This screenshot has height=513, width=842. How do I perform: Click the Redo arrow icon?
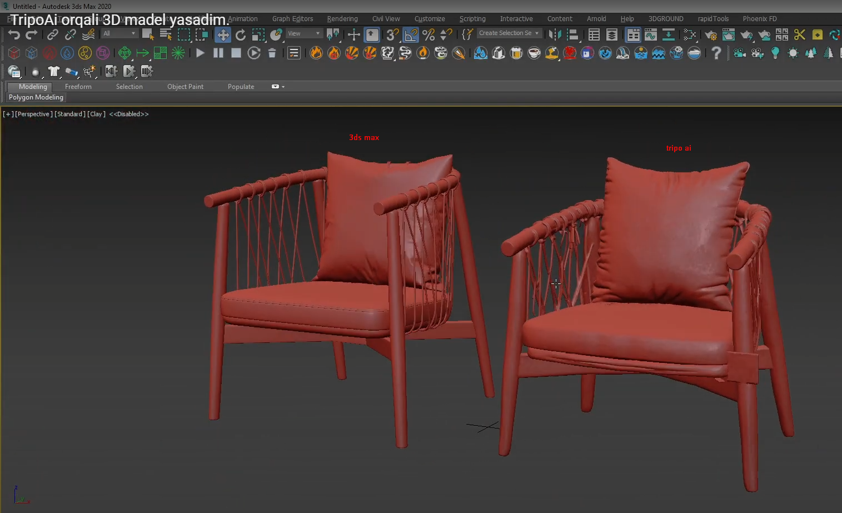pos(32,34)
